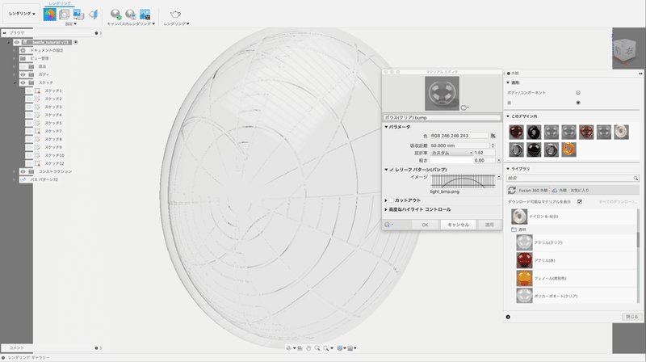This screenshot has width=646, height=362.
Task: Toggle show downloadable materials checkbox
Action: pos(580,202)
